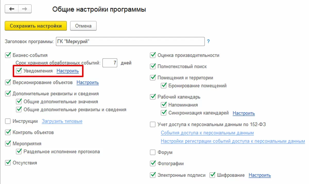Click the forward arrow navigation button
This screenshot has width=309, height=184.
click(25, 9)
